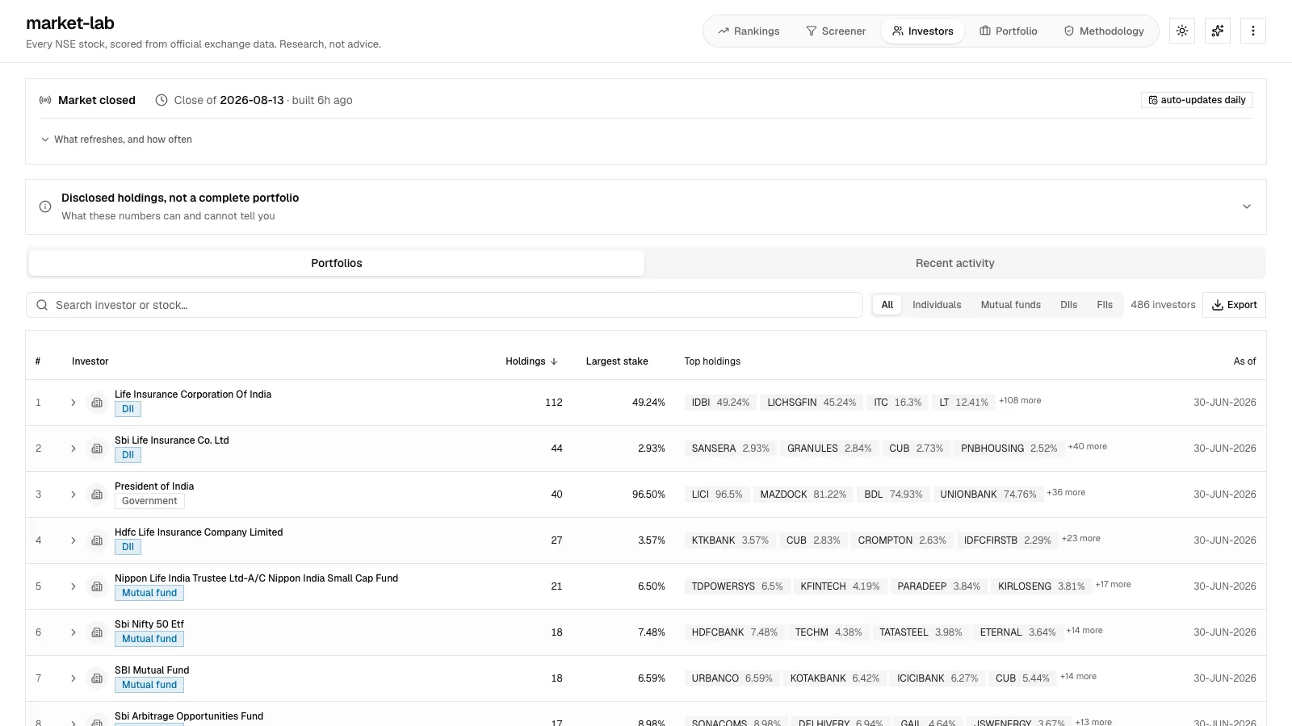Focus the Search investor or stock field
This screenshot has width=1292, height=726.
pos(444,305)
